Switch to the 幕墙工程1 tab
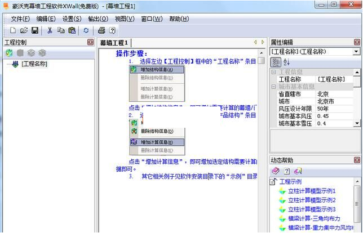363x233 pixels. pos(114,43)
